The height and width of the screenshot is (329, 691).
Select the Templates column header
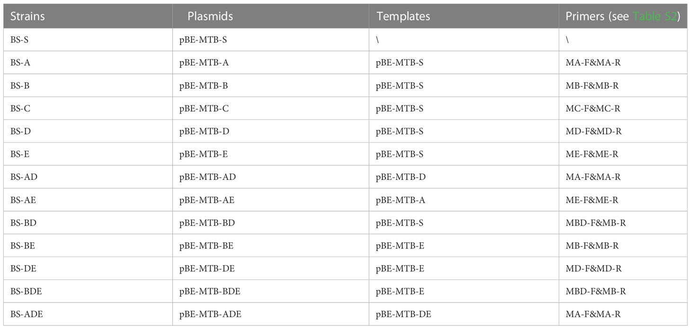click(464, 16)
